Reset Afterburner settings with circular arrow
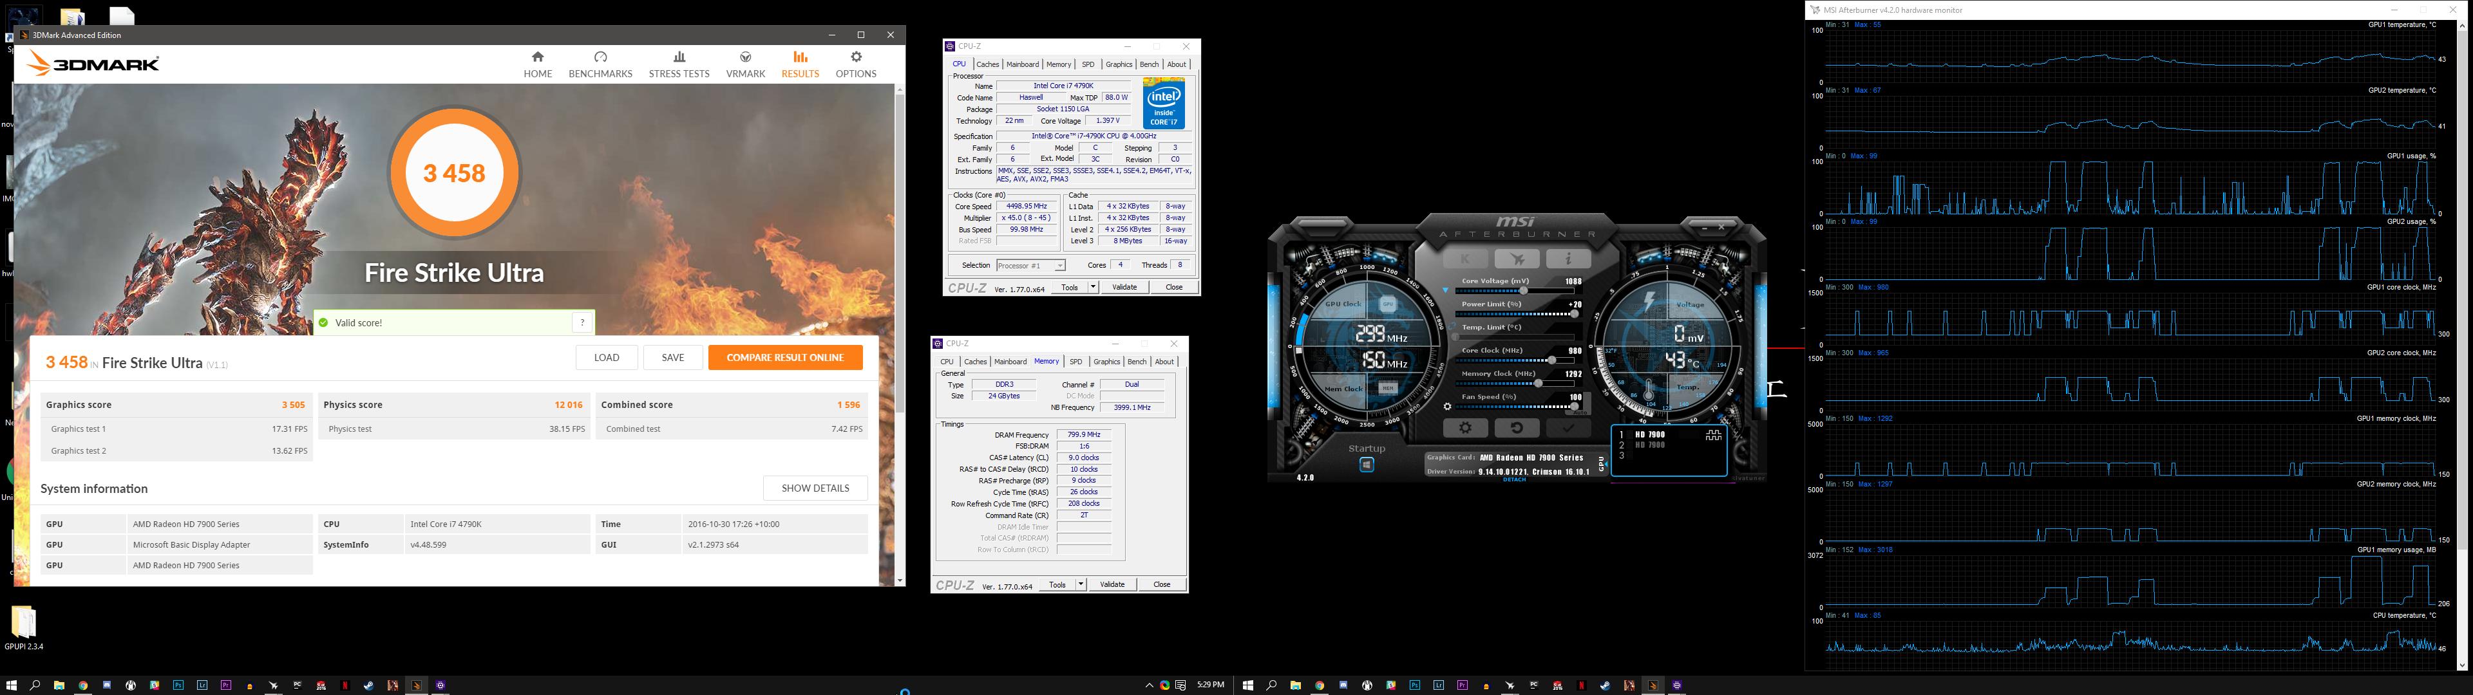 point(1518,428)
